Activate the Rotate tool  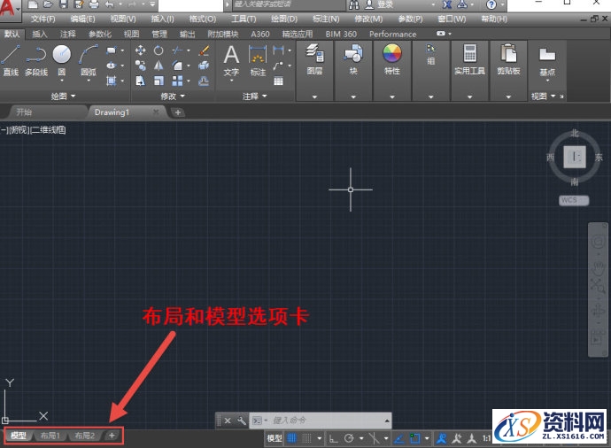click(159, 50)
